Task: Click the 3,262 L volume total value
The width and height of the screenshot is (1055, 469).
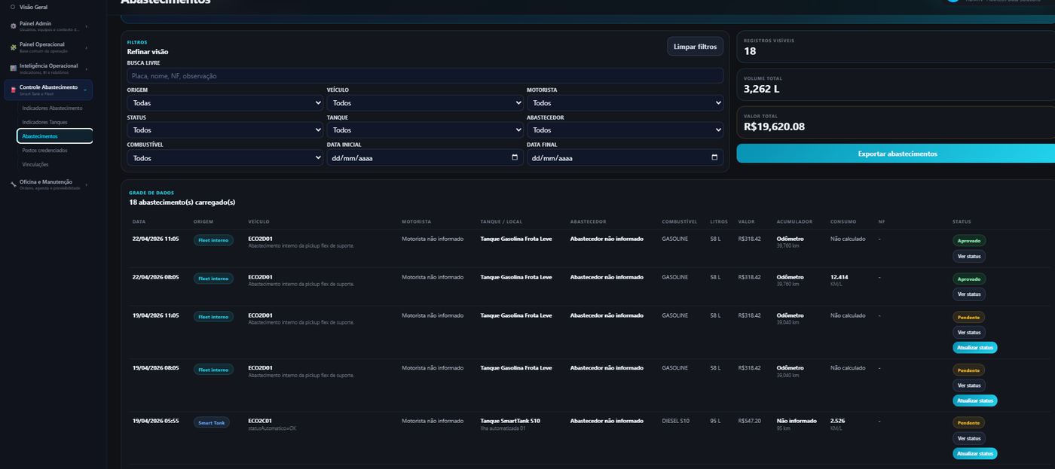Action: 761,89
